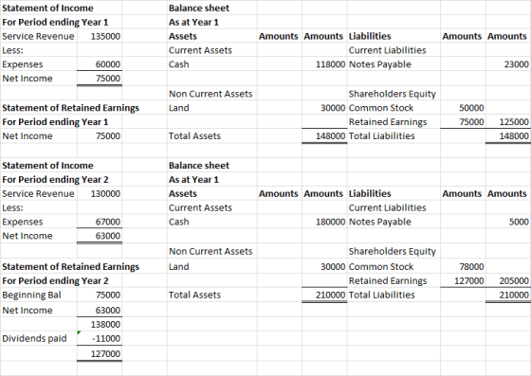The width and height of the screenshot is (531, 376).
Task: Select "Total Assets" label beside 210000
Action: 194,295
